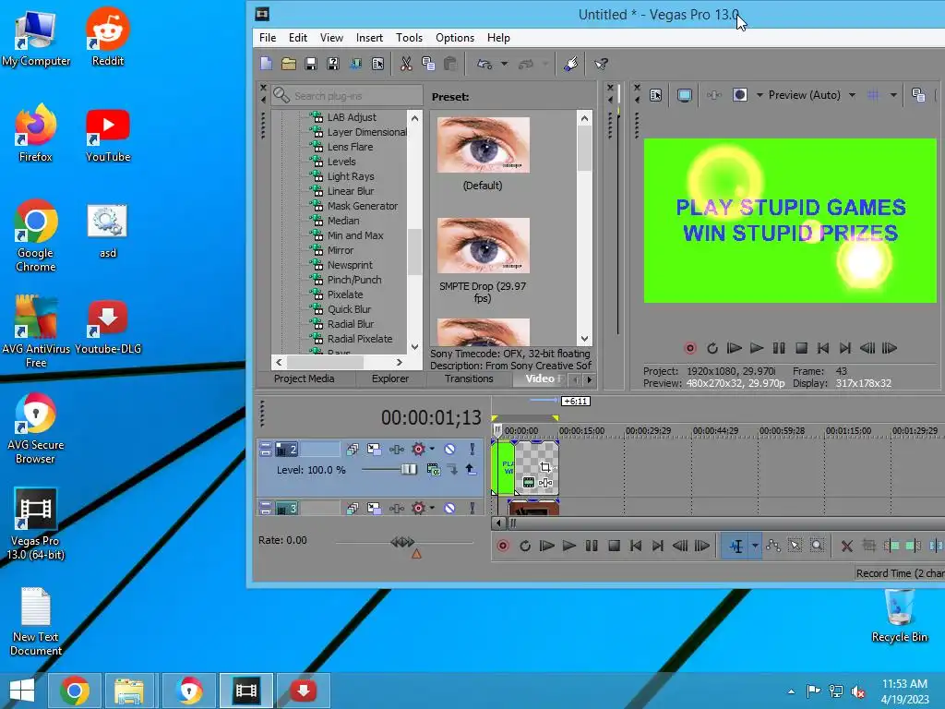Open track 3 automation settings dropdown
Screen dimensions: 945x709
point(432,509)
